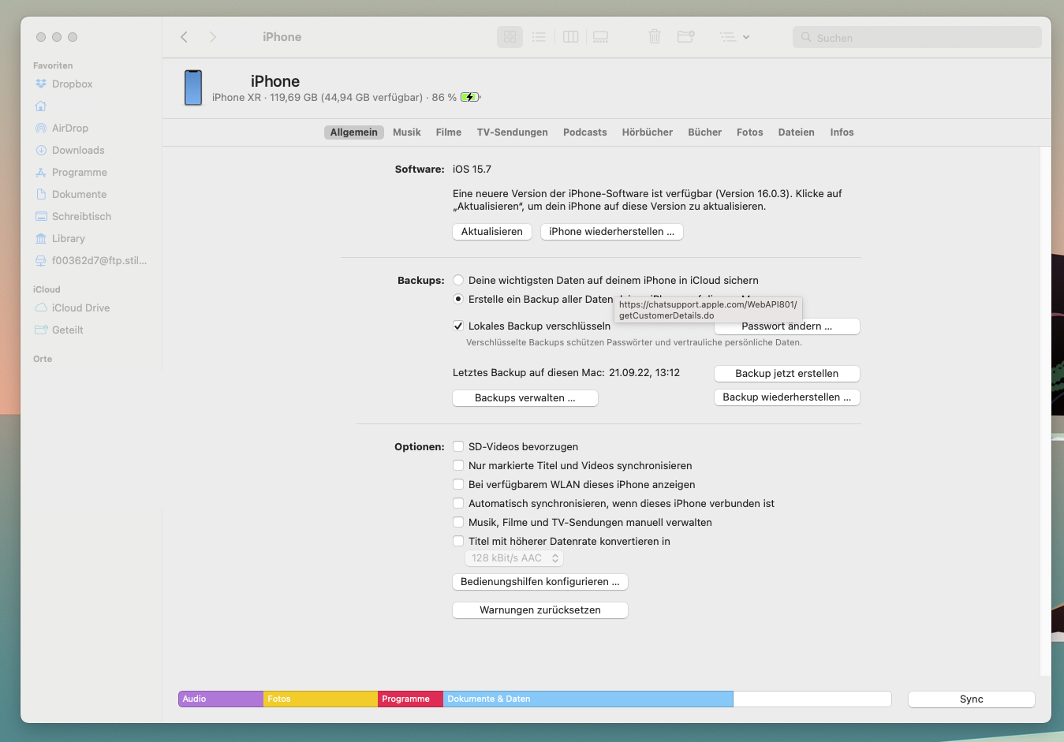This screenshot has width=1064, height=742.
Task: Select the Allgemein tab
Action: point(353,132)
